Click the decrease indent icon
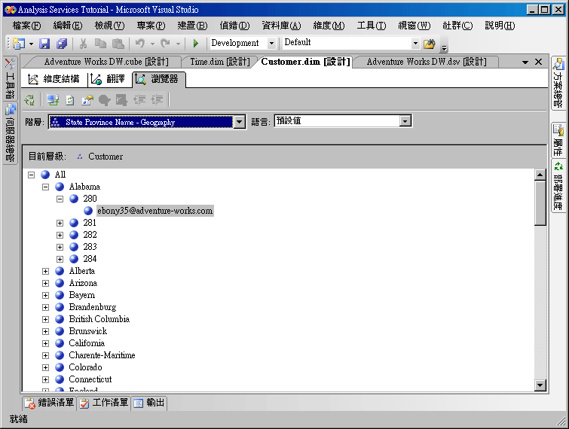The image size is (569, 429). 139,100
